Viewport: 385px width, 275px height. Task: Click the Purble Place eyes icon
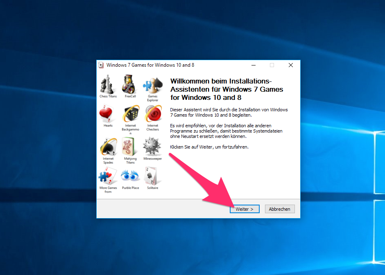point(130,175)
